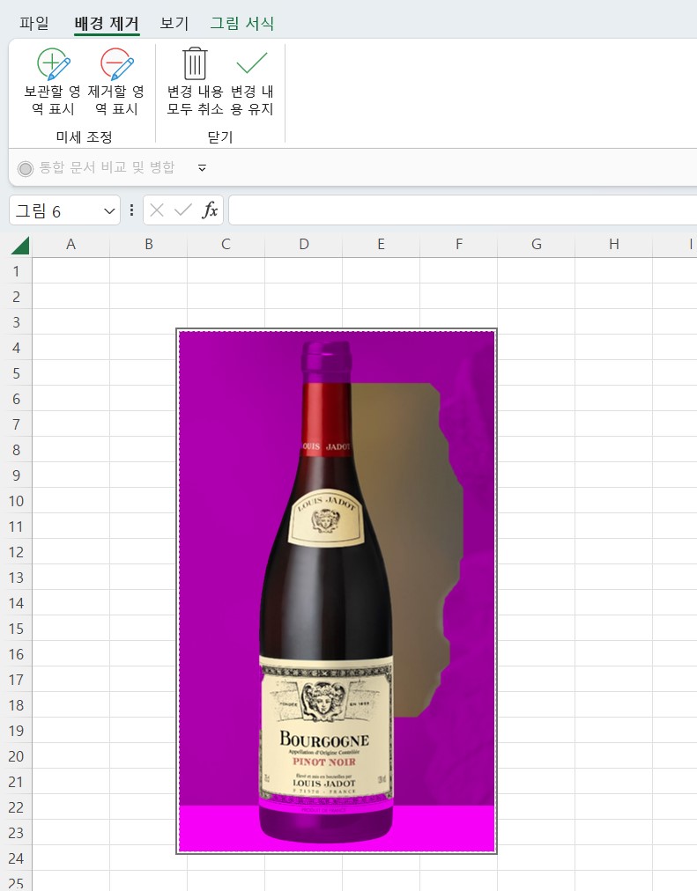Click the wine bottle picture
The image size is (697, 891).
tap(337, 591)
